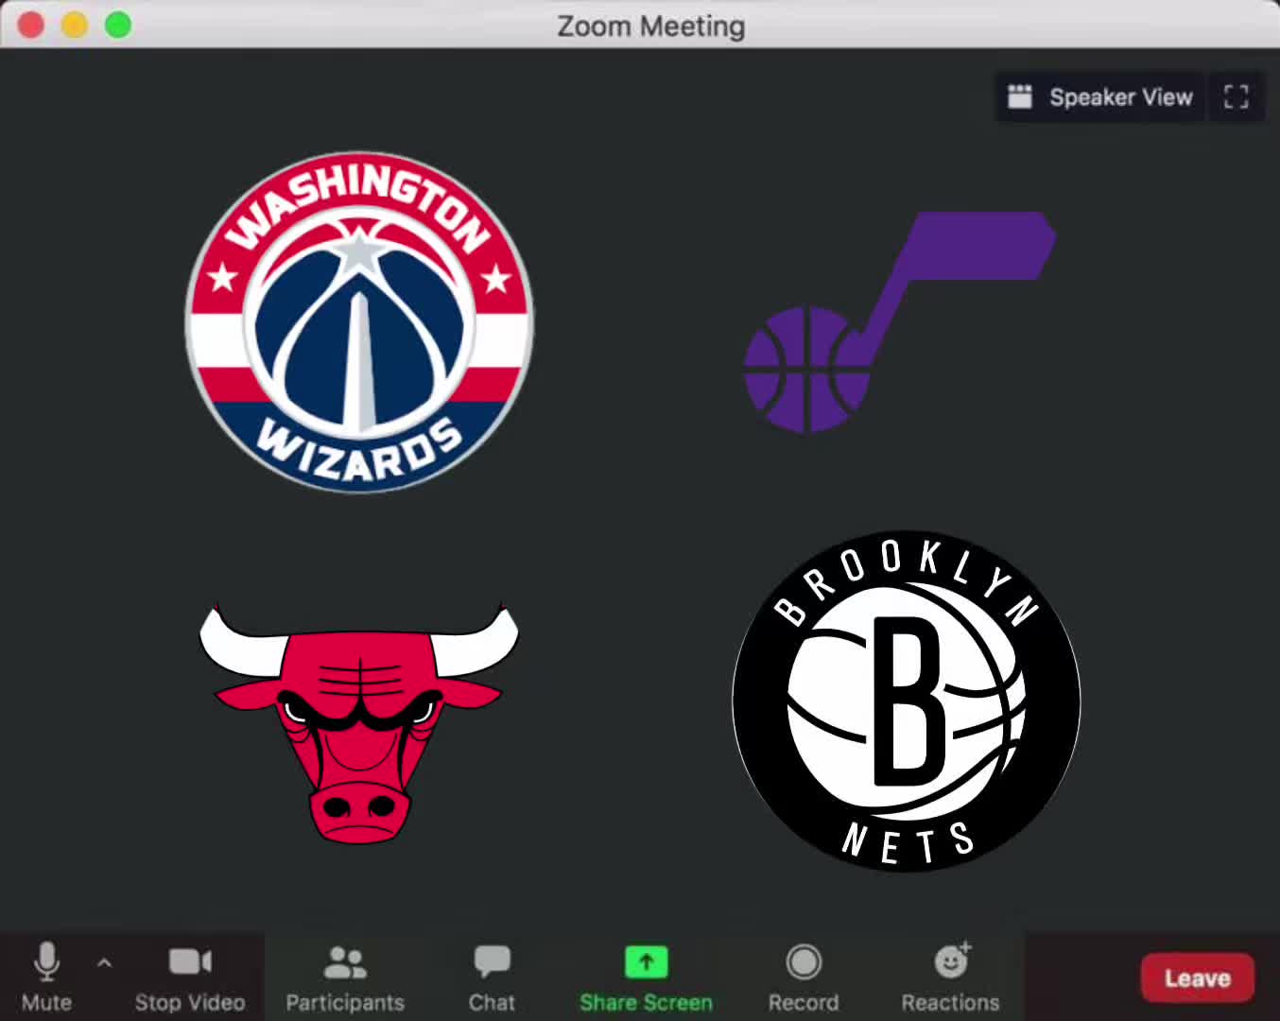Open the Chat panel
Viewport: 1280px width, 1021px height.
(x=492, y=978)
